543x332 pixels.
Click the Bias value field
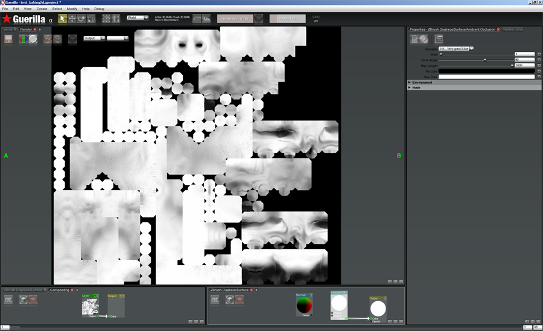[x=525, y=54]
